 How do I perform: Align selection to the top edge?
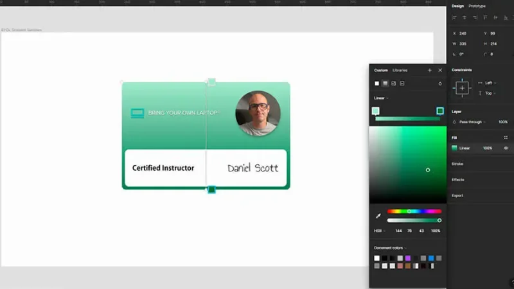pyautogui.click(x=485, y=18)
